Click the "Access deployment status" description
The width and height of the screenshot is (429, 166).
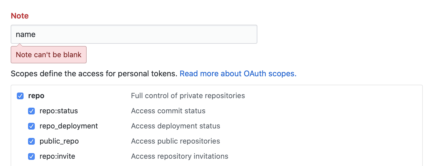(x=176, y=126)
